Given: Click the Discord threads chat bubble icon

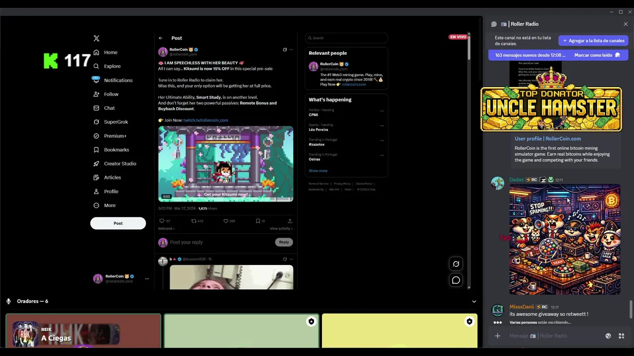Looking at the screenshot, I should pos(494,24).
